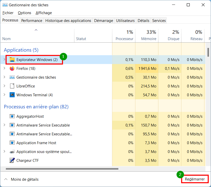
Task: Click the expandable Antimalware Service Executable icon
Action: (12, 125)
